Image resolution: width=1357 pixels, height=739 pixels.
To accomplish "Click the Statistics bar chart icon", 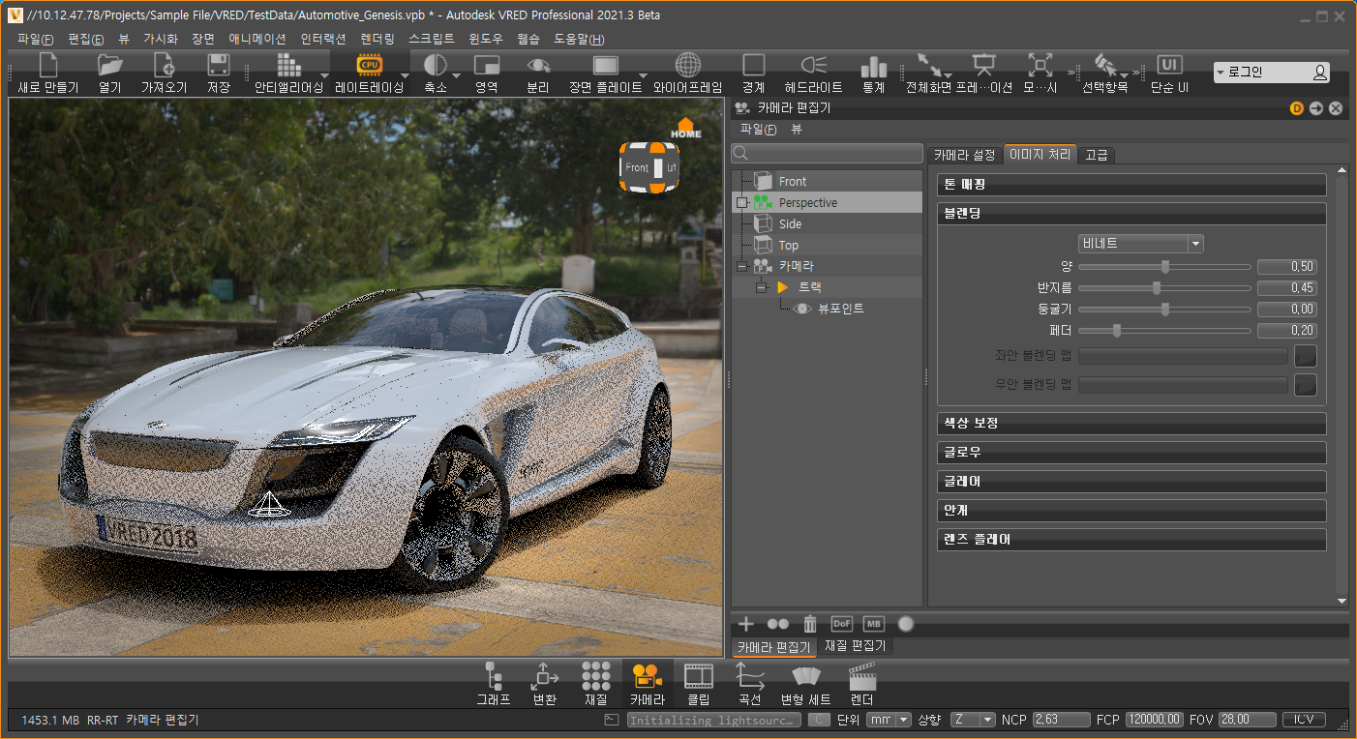I will 873,66.
